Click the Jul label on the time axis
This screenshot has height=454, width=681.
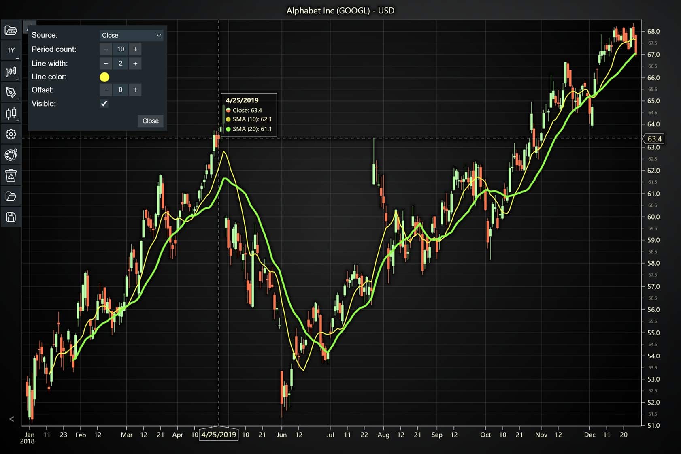coord(330,435)
